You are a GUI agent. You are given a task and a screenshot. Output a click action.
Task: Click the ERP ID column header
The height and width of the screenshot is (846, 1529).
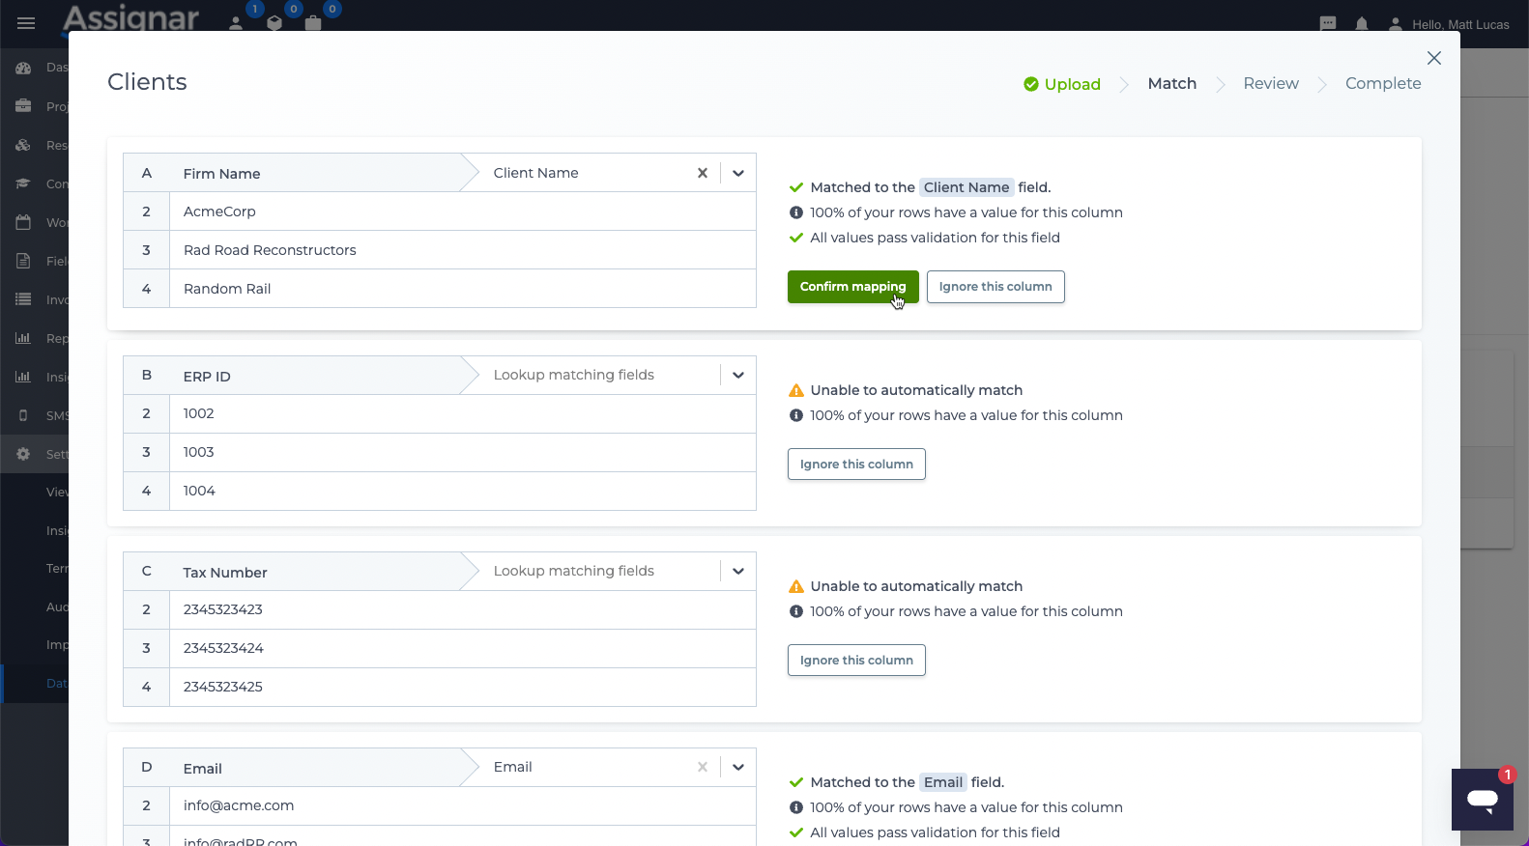(207, 377)
